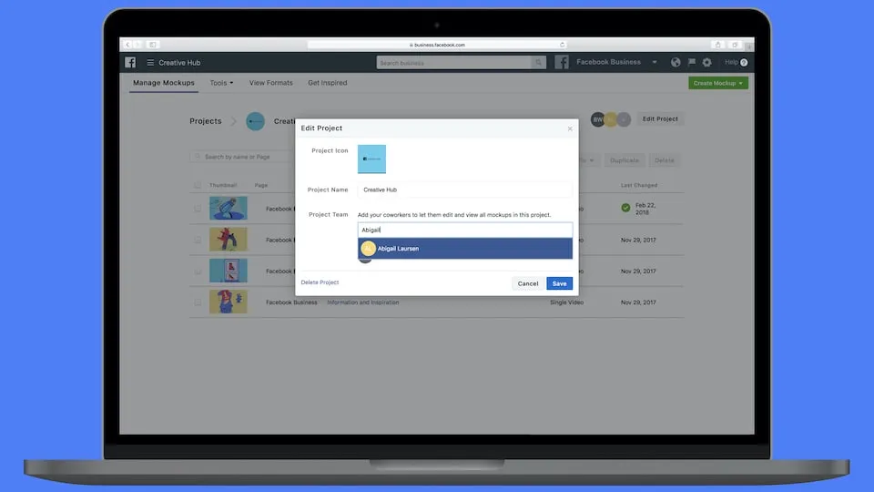Check the first mockup row's checkbox

click(198, 209)
